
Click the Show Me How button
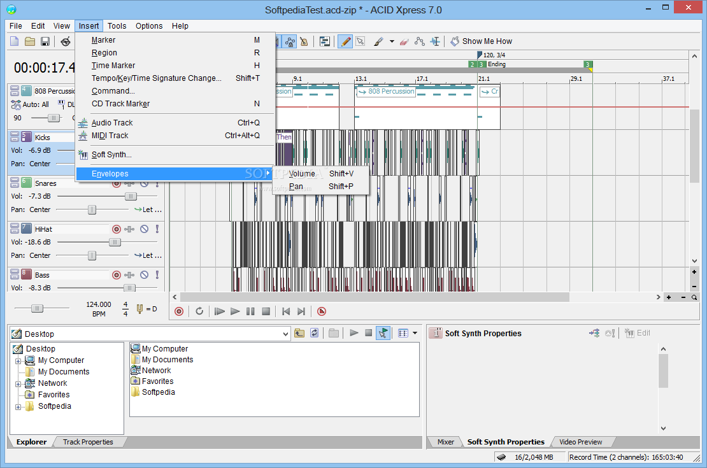tap(482, 41)
